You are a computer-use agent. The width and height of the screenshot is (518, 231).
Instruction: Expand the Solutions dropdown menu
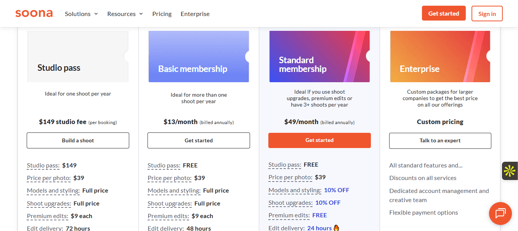(x=81, y=14)
